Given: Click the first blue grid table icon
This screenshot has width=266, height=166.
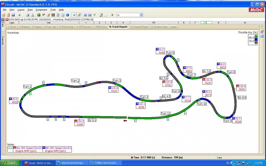Looking at the screenshot, I should tap(58, 15).
